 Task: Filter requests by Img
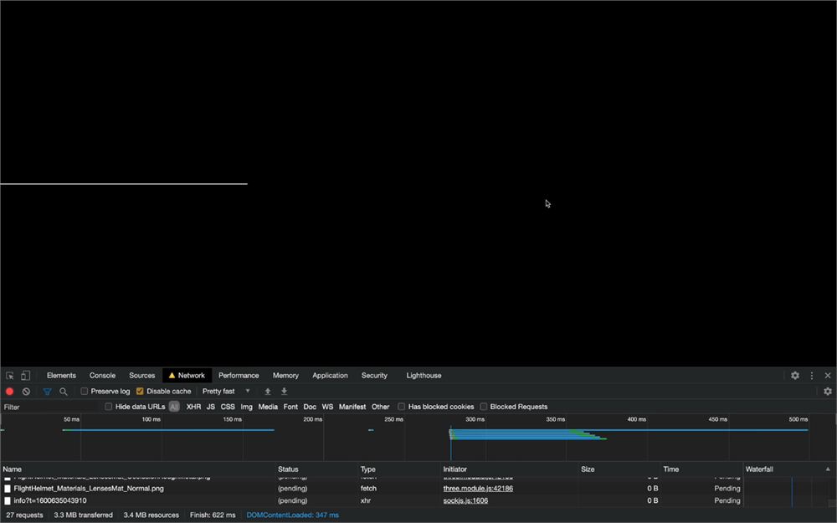pyautogui.click(x=247, y=407)
